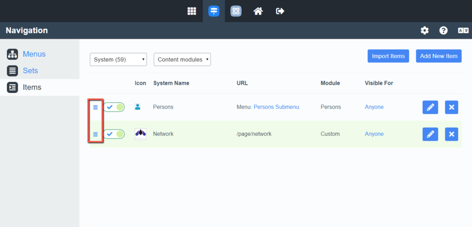The height and width of the screenshot is (227, 472).
Task: Click the Network item icon thumbnail
Action: coord(141,134)
